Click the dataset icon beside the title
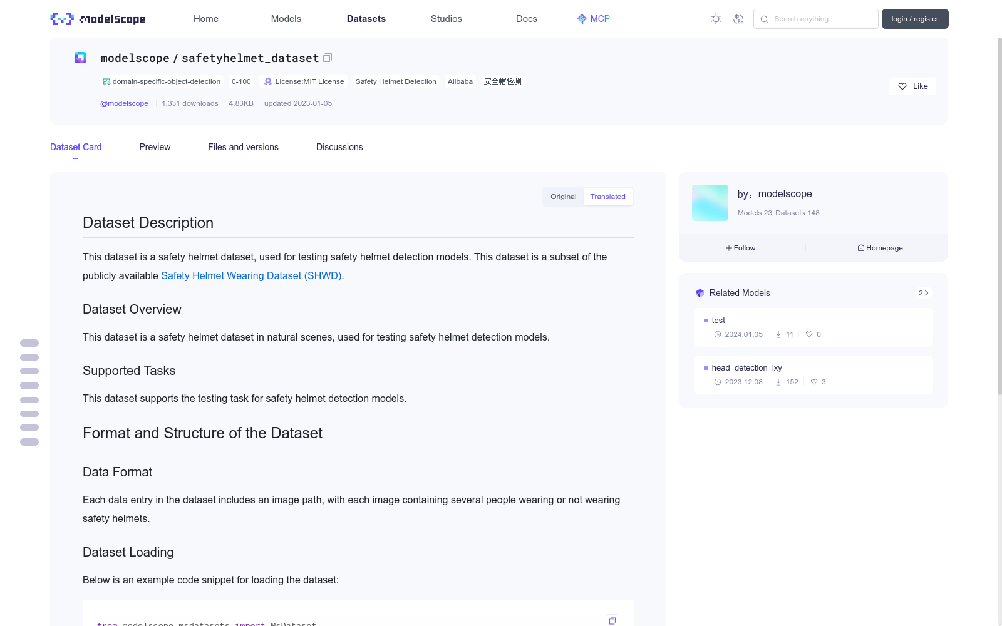The width and height of the screenshot is (1002, 626). tap(81, 58)
